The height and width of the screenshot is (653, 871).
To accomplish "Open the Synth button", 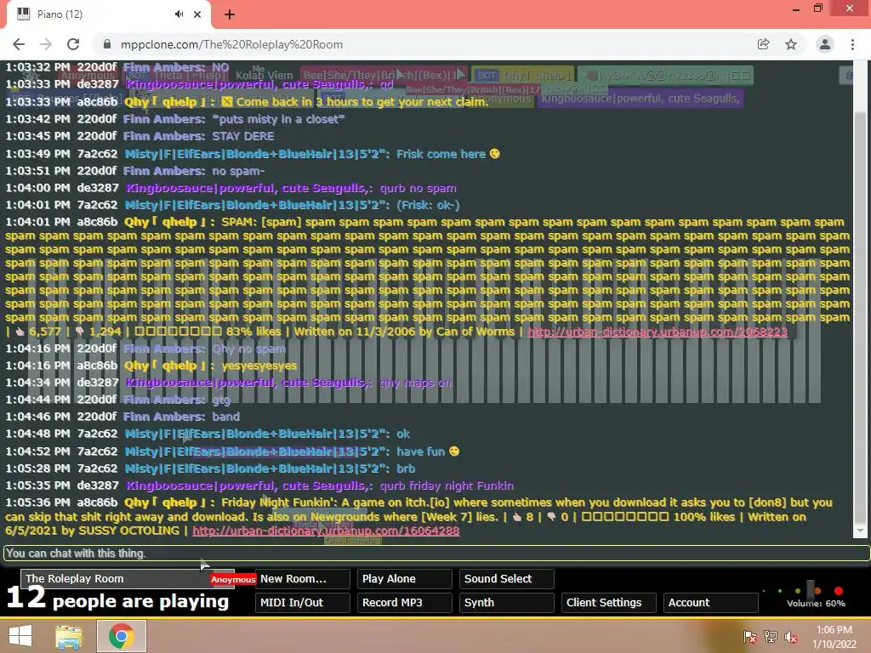I will tap(507, 603).
